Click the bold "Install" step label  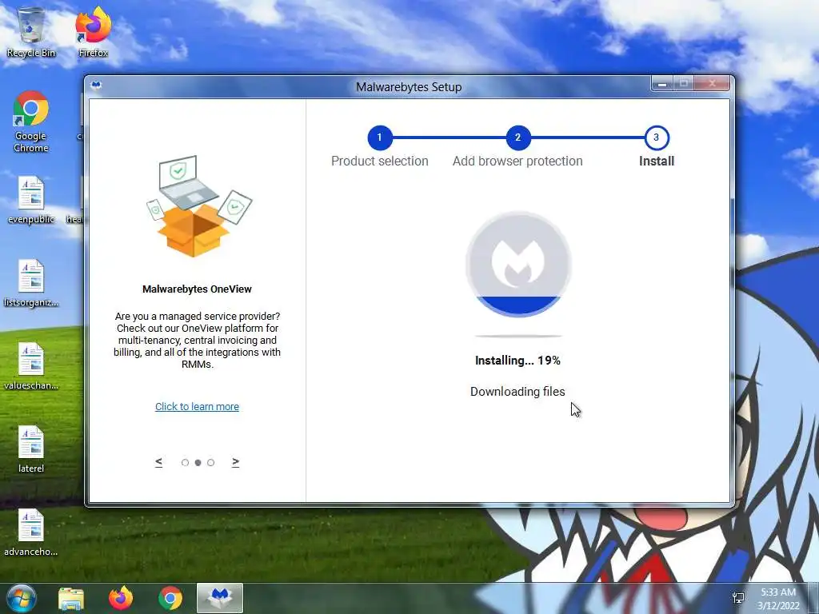pyautogui.click(x=657, y=161)
